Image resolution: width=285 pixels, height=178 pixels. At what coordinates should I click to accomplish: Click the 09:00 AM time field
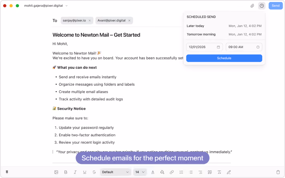click(x=244, y=47)
